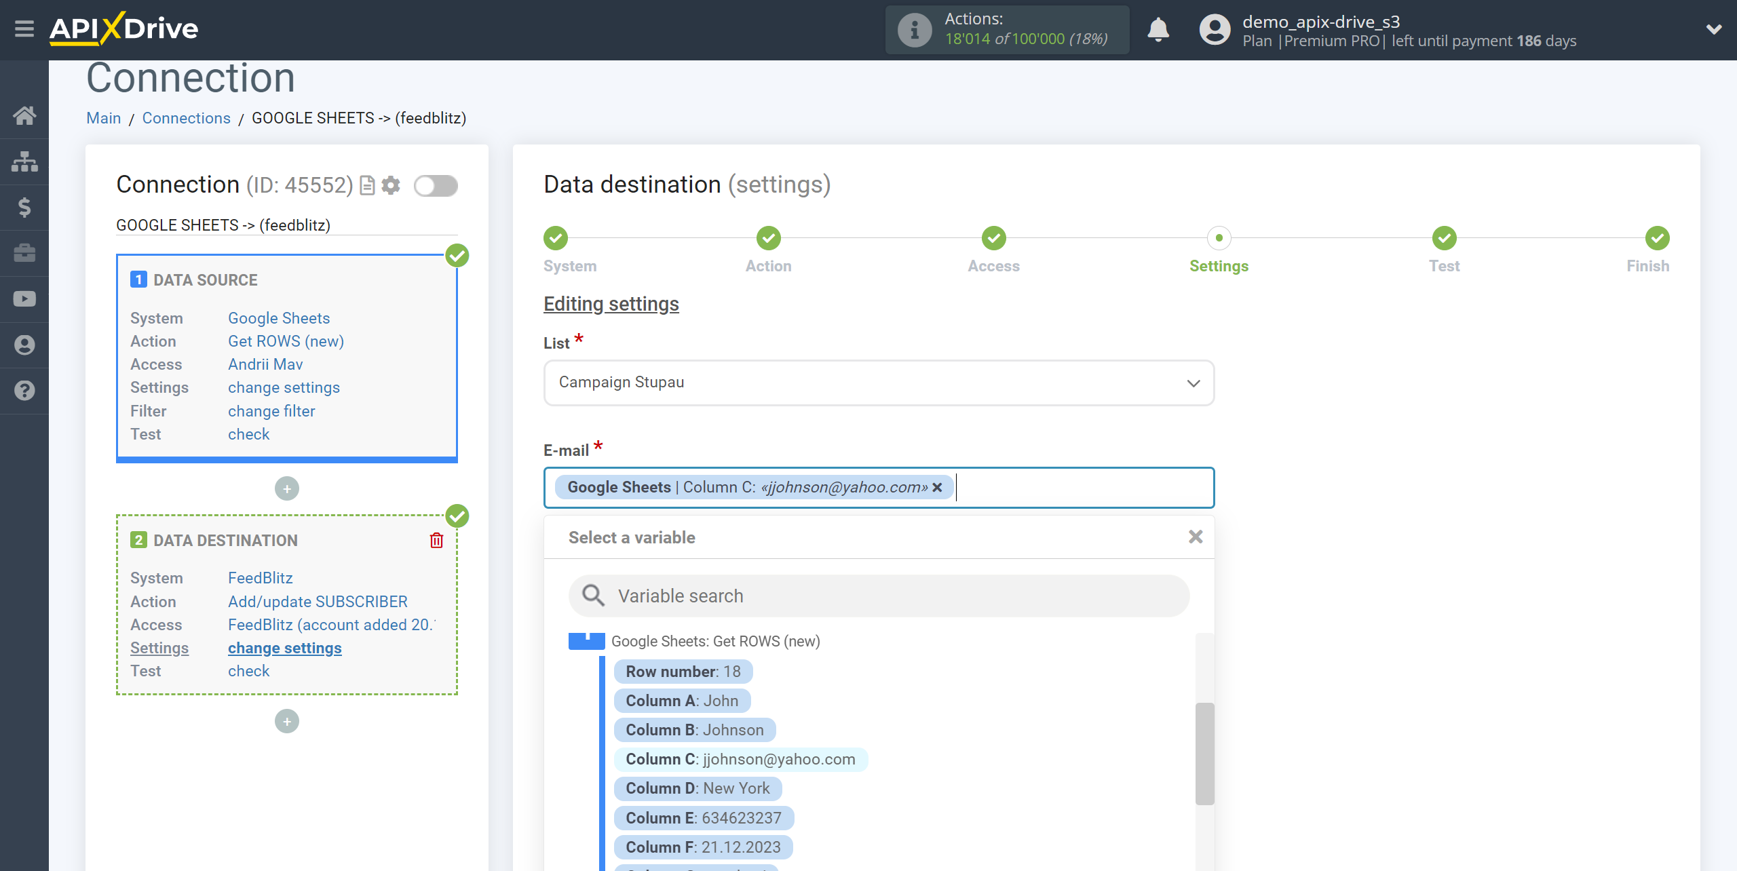Click data source change settings link
Viewport: 1737px width, 871px height.
(x=284, y=387)
